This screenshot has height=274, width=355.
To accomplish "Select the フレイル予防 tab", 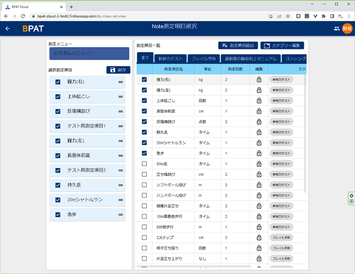I will 207,58.
